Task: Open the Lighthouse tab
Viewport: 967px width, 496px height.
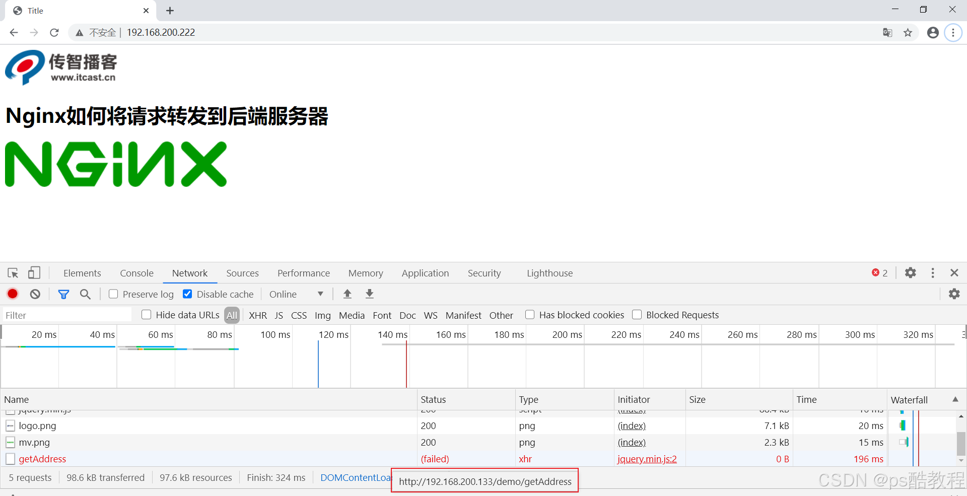Action: [549, 273]
